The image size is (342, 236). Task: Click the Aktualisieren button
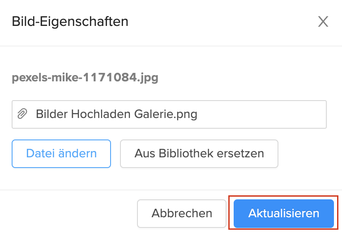tap(284, 213)
